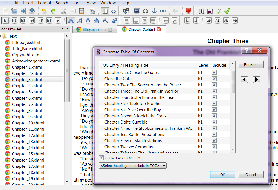Cut selection with the scissors icon

64,11
